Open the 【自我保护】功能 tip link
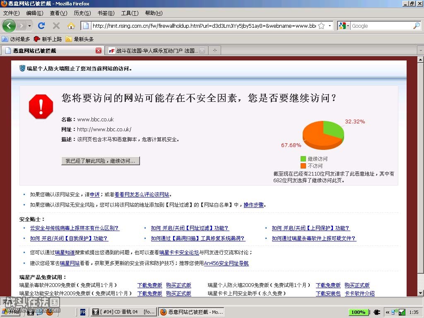The image size is (424, 318). (x=69, y=238)
